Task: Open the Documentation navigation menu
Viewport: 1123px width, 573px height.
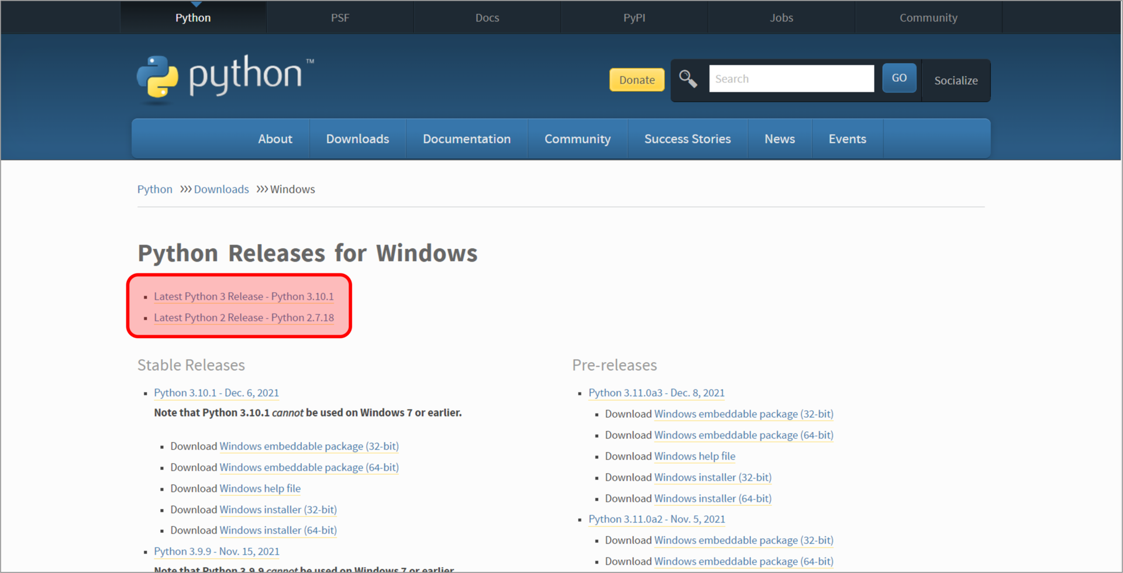Action: tap(466, 139)
